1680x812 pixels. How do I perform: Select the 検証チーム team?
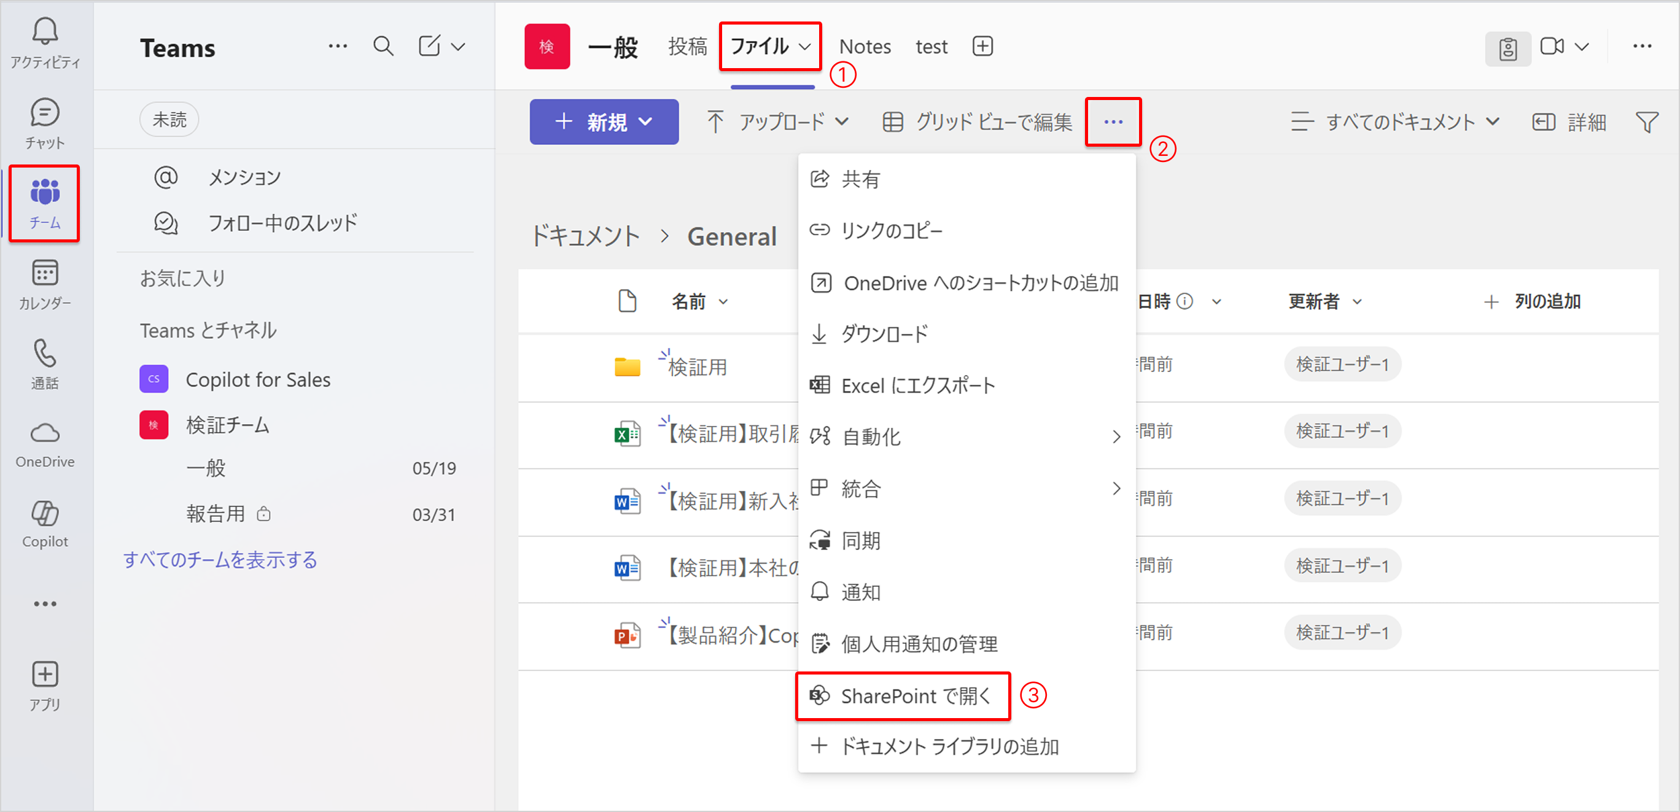click(227, 425)
